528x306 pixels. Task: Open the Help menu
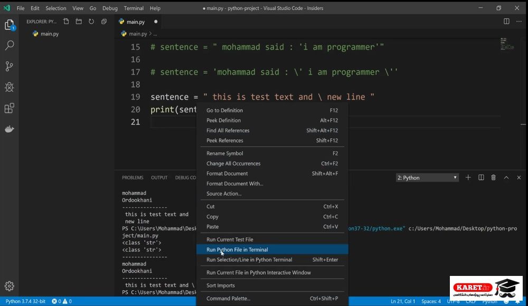[x=155, y=8]
